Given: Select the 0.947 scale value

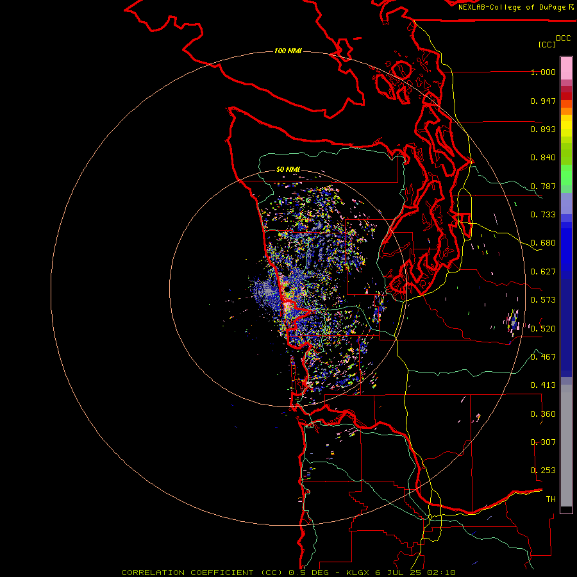Looking at the screenshot, I should (x=543, y=101).
